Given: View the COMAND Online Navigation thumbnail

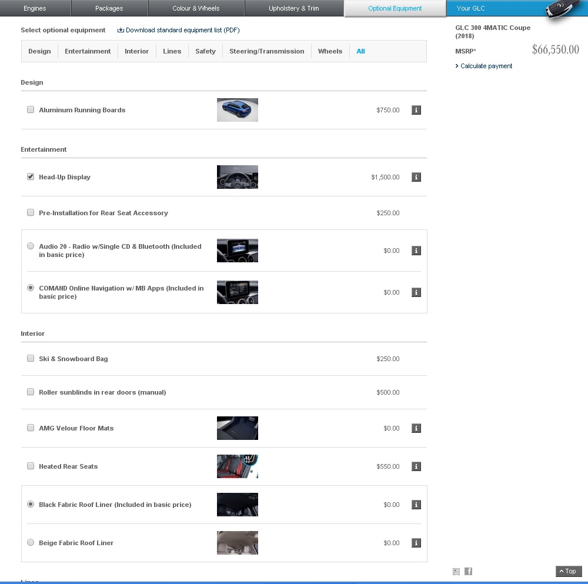Looking at the screenshot, I should 238,292.
